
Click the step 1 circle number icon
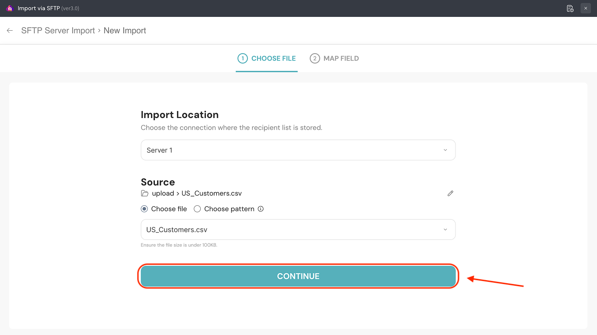pyautogui.click(x=242, y=58)
